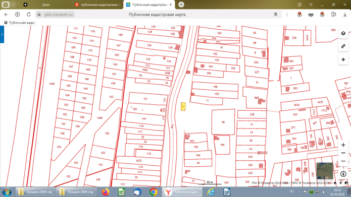Open a new browser tab
This screenshot has width=351, height=197.
181,5
